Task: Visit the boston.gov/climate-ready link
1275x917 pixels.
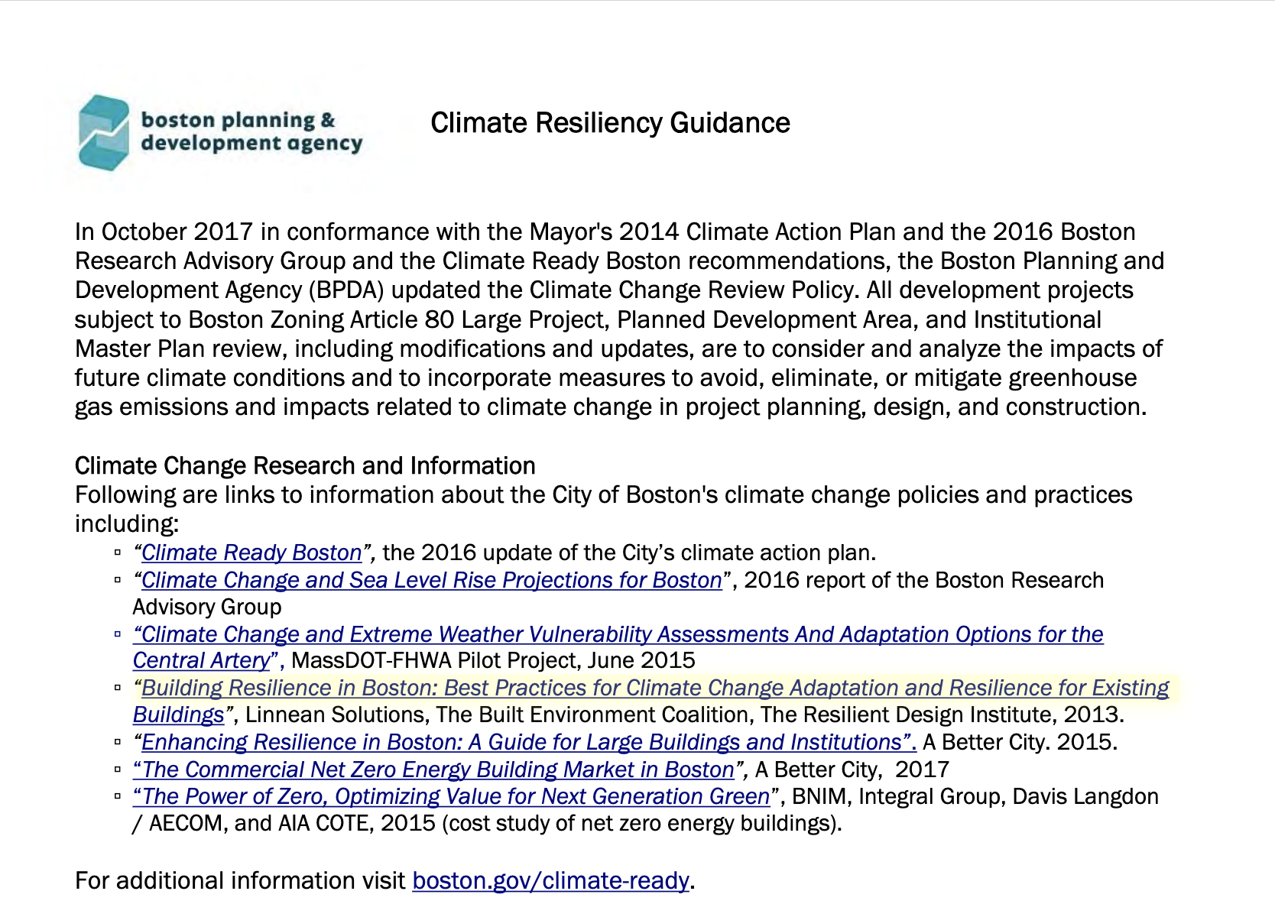Action: click(550, 881)
